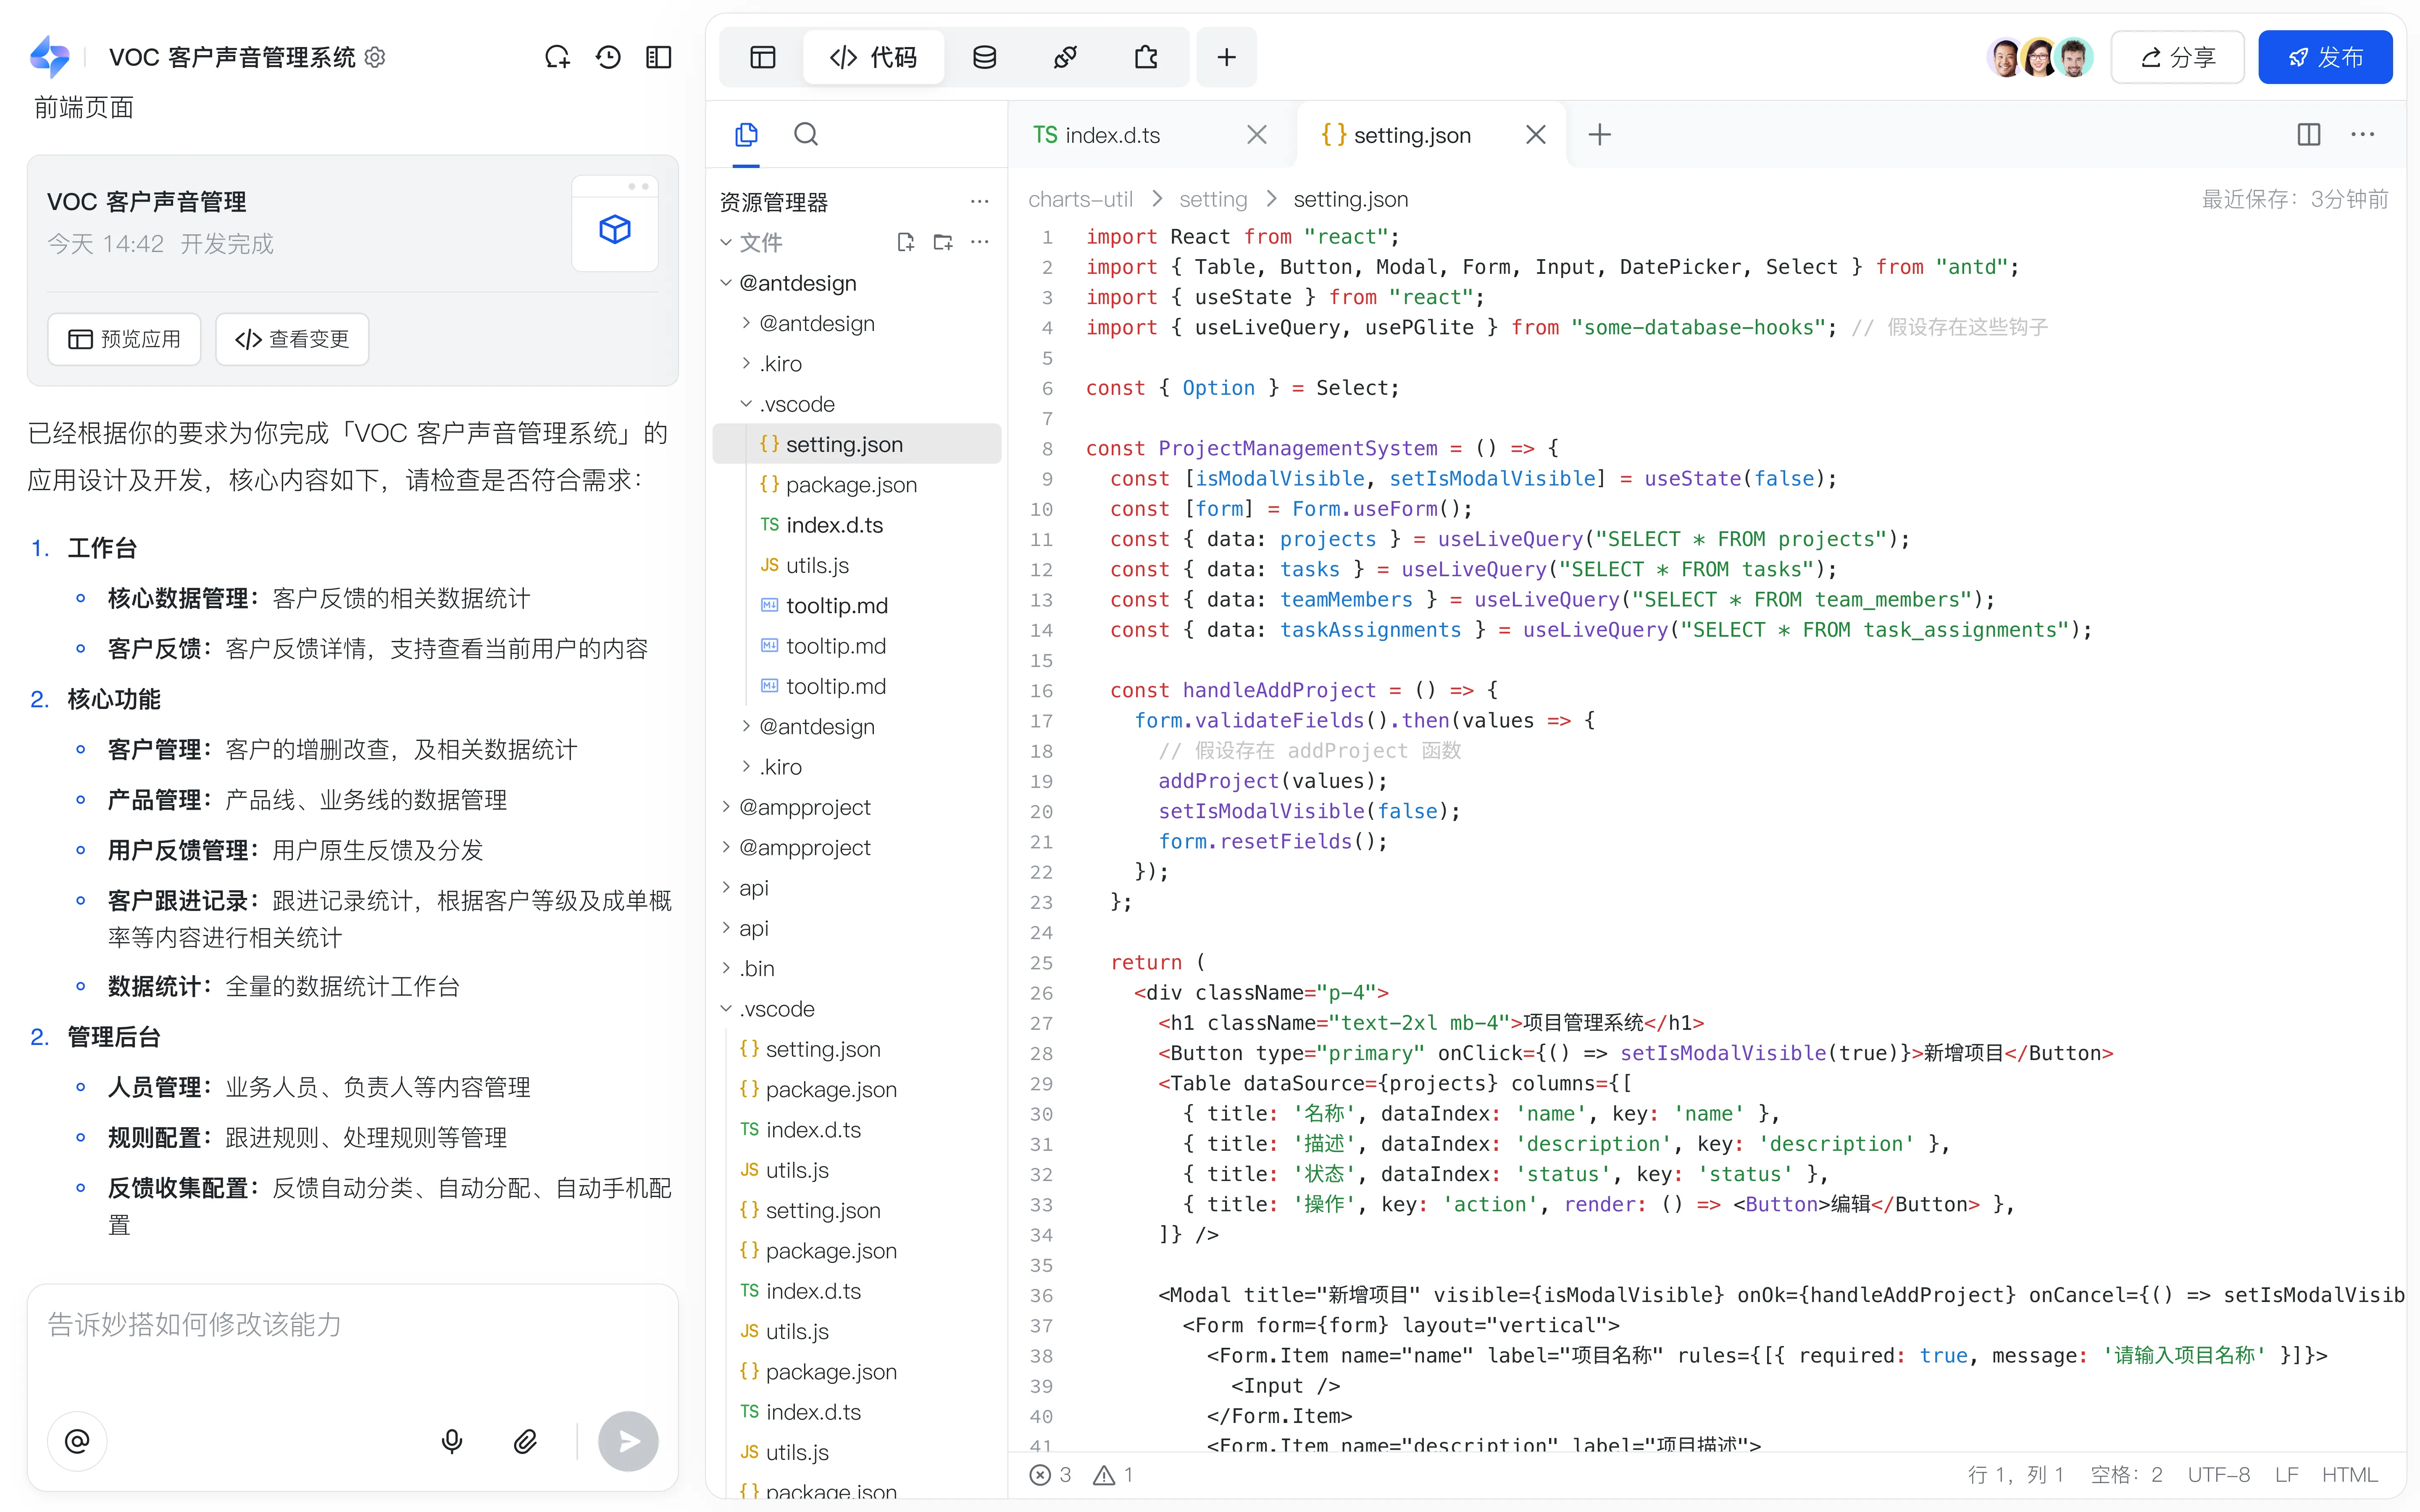Collapse the 文件 section chevron
Viewport: 2420px width, 1512px height.
click(x=727, y=242)
